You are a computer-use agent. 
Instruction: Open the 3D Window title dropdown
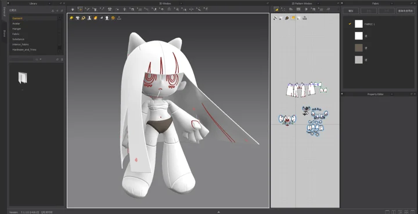[181, 3]
